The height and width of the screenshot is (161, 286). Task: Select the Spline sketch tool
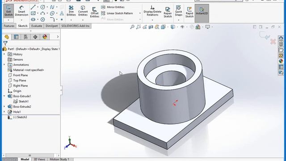tap(52, 7)
